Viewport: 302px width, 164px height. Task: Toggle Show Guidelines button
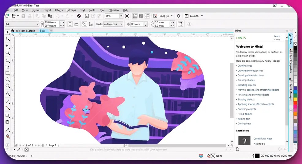tap(147, 16)
